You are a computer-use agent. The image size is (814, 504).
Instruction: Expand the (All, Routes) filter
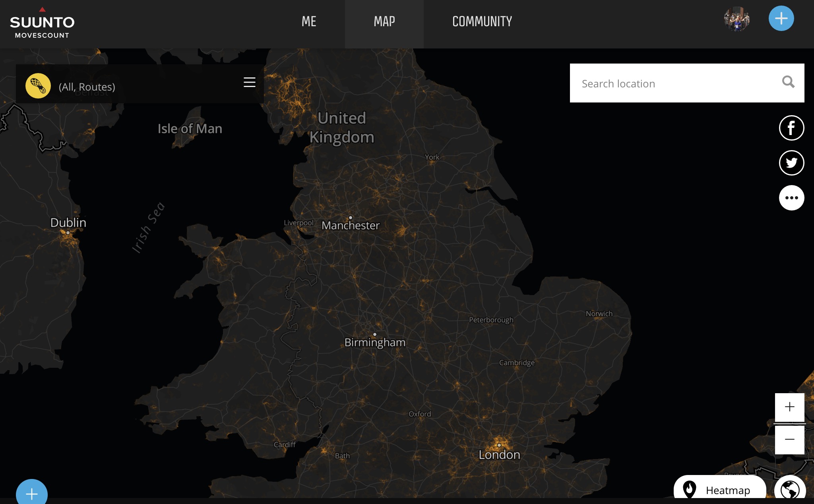coord(87,87)
